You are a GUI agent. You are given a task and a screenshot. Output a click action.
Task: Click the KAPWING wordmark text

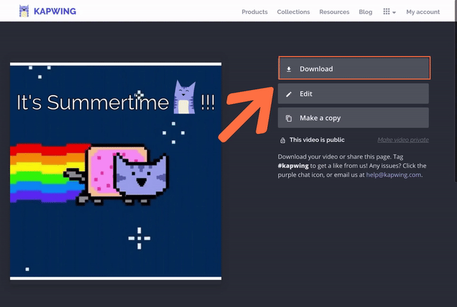click(x=55, y=11)
